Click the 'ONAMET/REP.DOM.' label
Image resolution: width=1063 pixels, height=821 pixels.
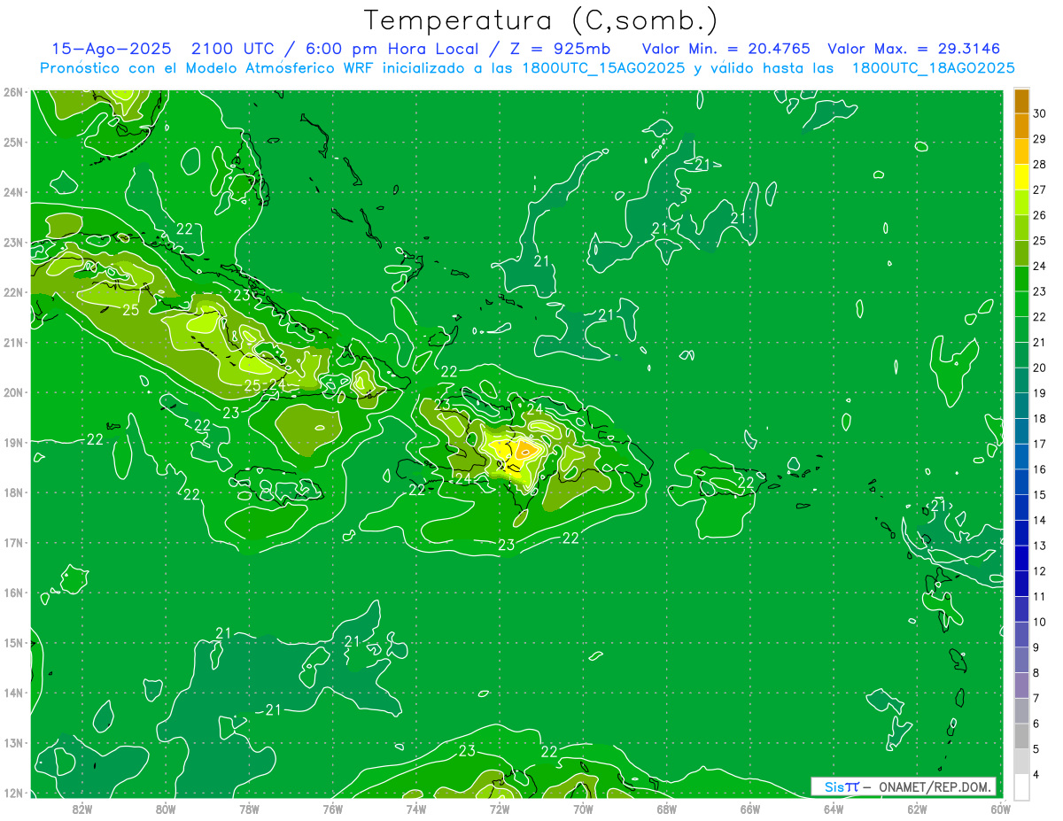click(x=935, y=786)
